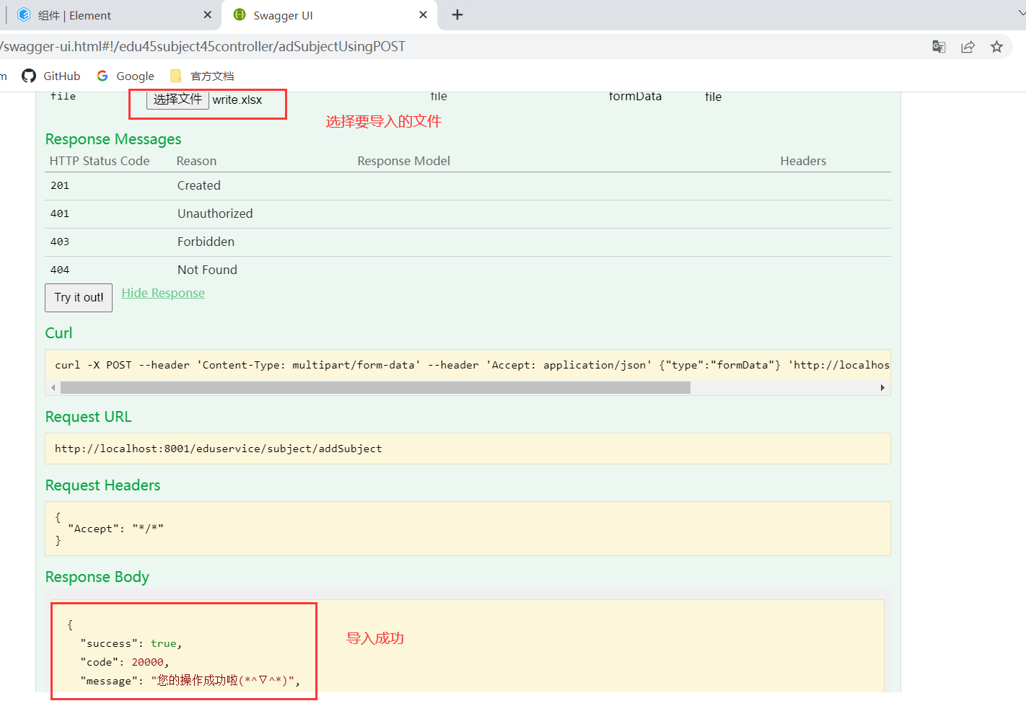This screenshot has width=1026, height=719.
Task: Click the Try it out! button
Action: click(79, 298)
